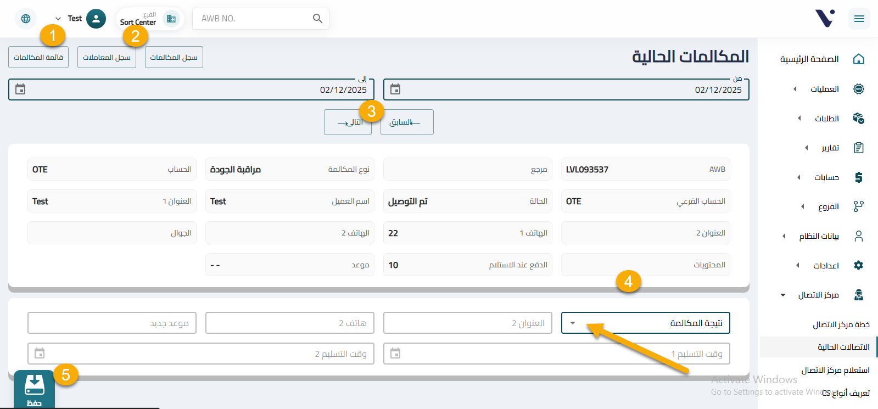Click the home icon in sidebar
This screenshot has width=878, height=409.
(x=859, y=59)
